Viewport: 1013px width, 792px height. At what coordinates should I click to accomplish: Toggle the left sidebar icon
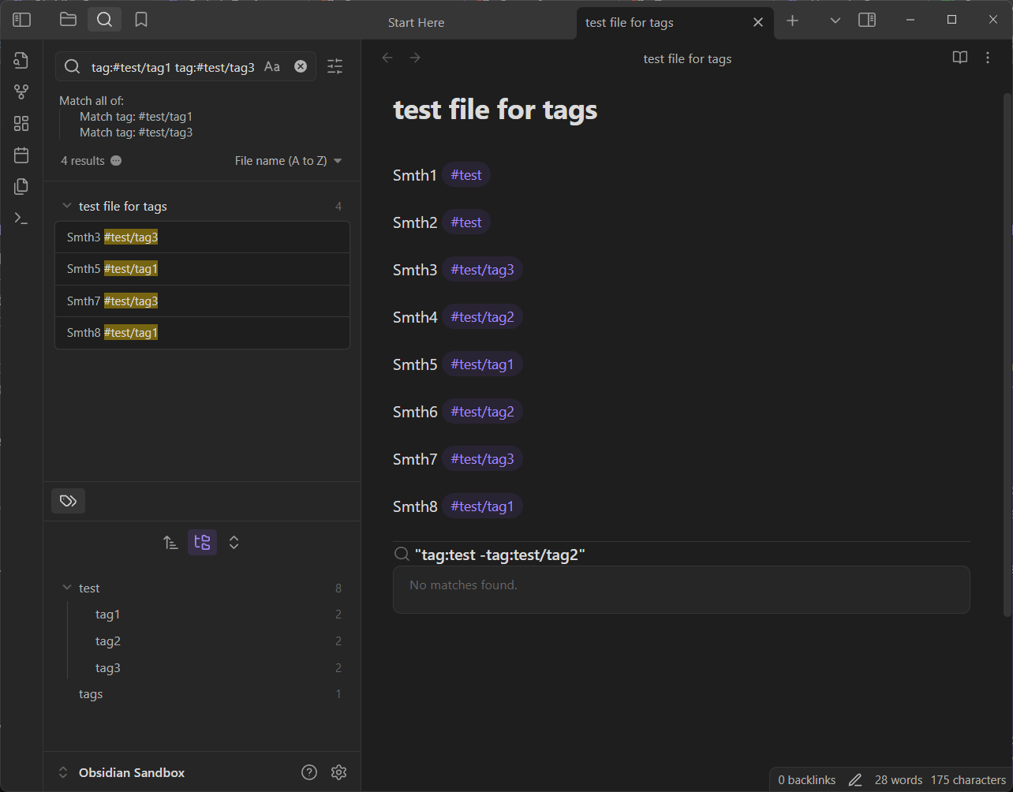click(x=21, y=20)
